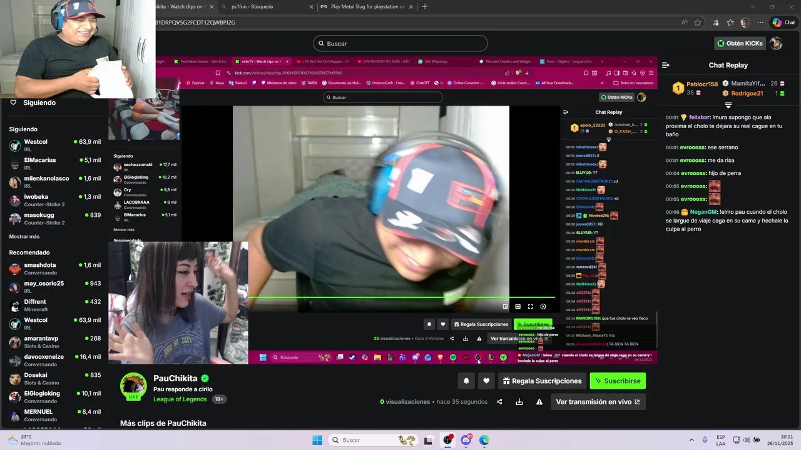Click the browser address bar URL
The image size is (801, 450).
(195, 22)
